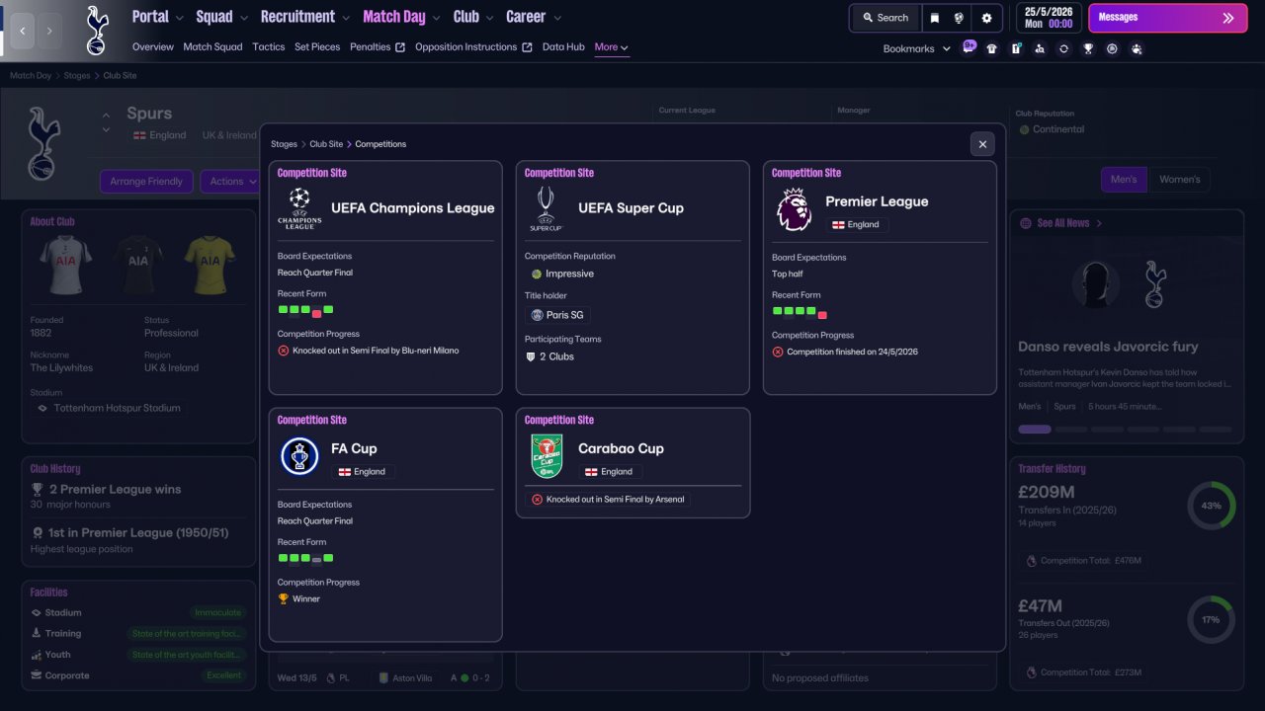Viewport: 1265px width, 711px height.
Task: Click the UEFA Super Cup logo
Action: click(x=547, y=208)
